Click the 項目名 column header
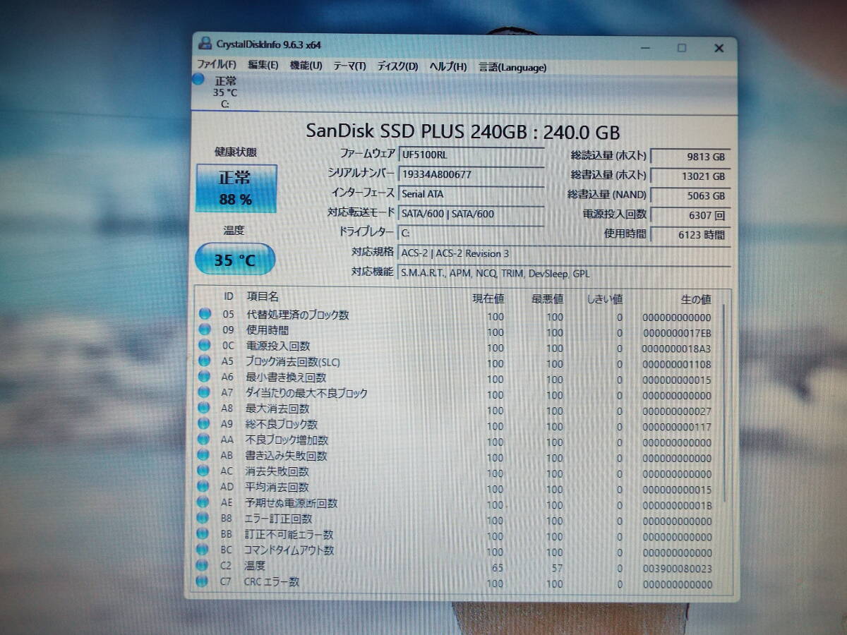Viewport: 847px width, 635px height. coord(263,297)
